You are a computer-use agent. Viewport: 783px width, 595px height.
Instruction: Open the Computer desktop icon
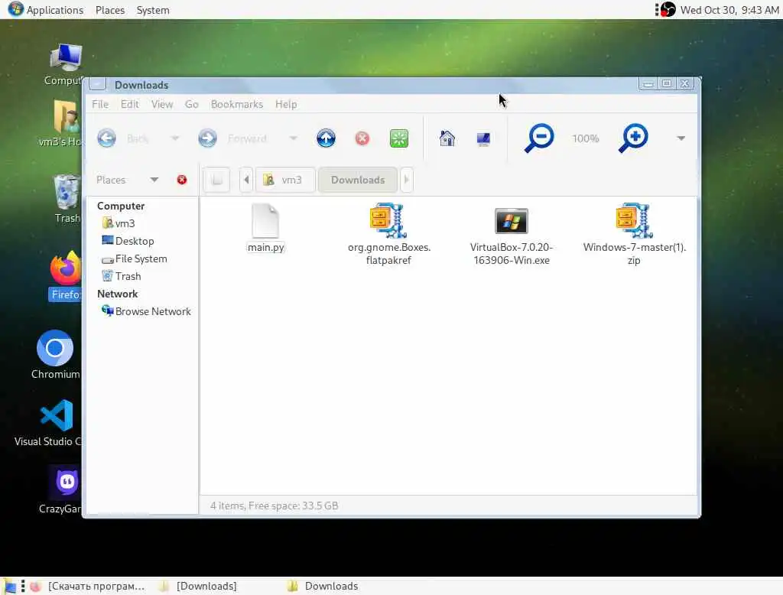point(66,58)
